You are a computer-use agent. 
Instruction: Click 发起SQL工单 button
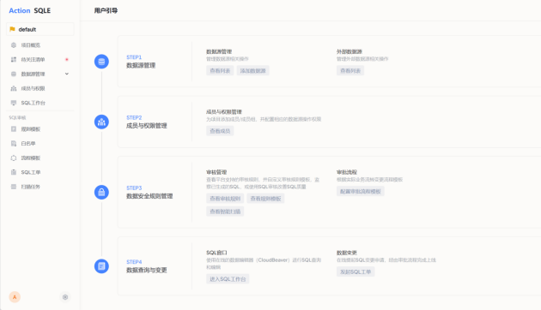[x=356, y=271]
